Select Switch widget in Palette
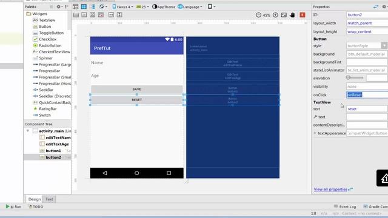 42,116
